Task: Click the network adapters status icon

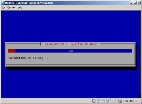Action: (108, 101)
